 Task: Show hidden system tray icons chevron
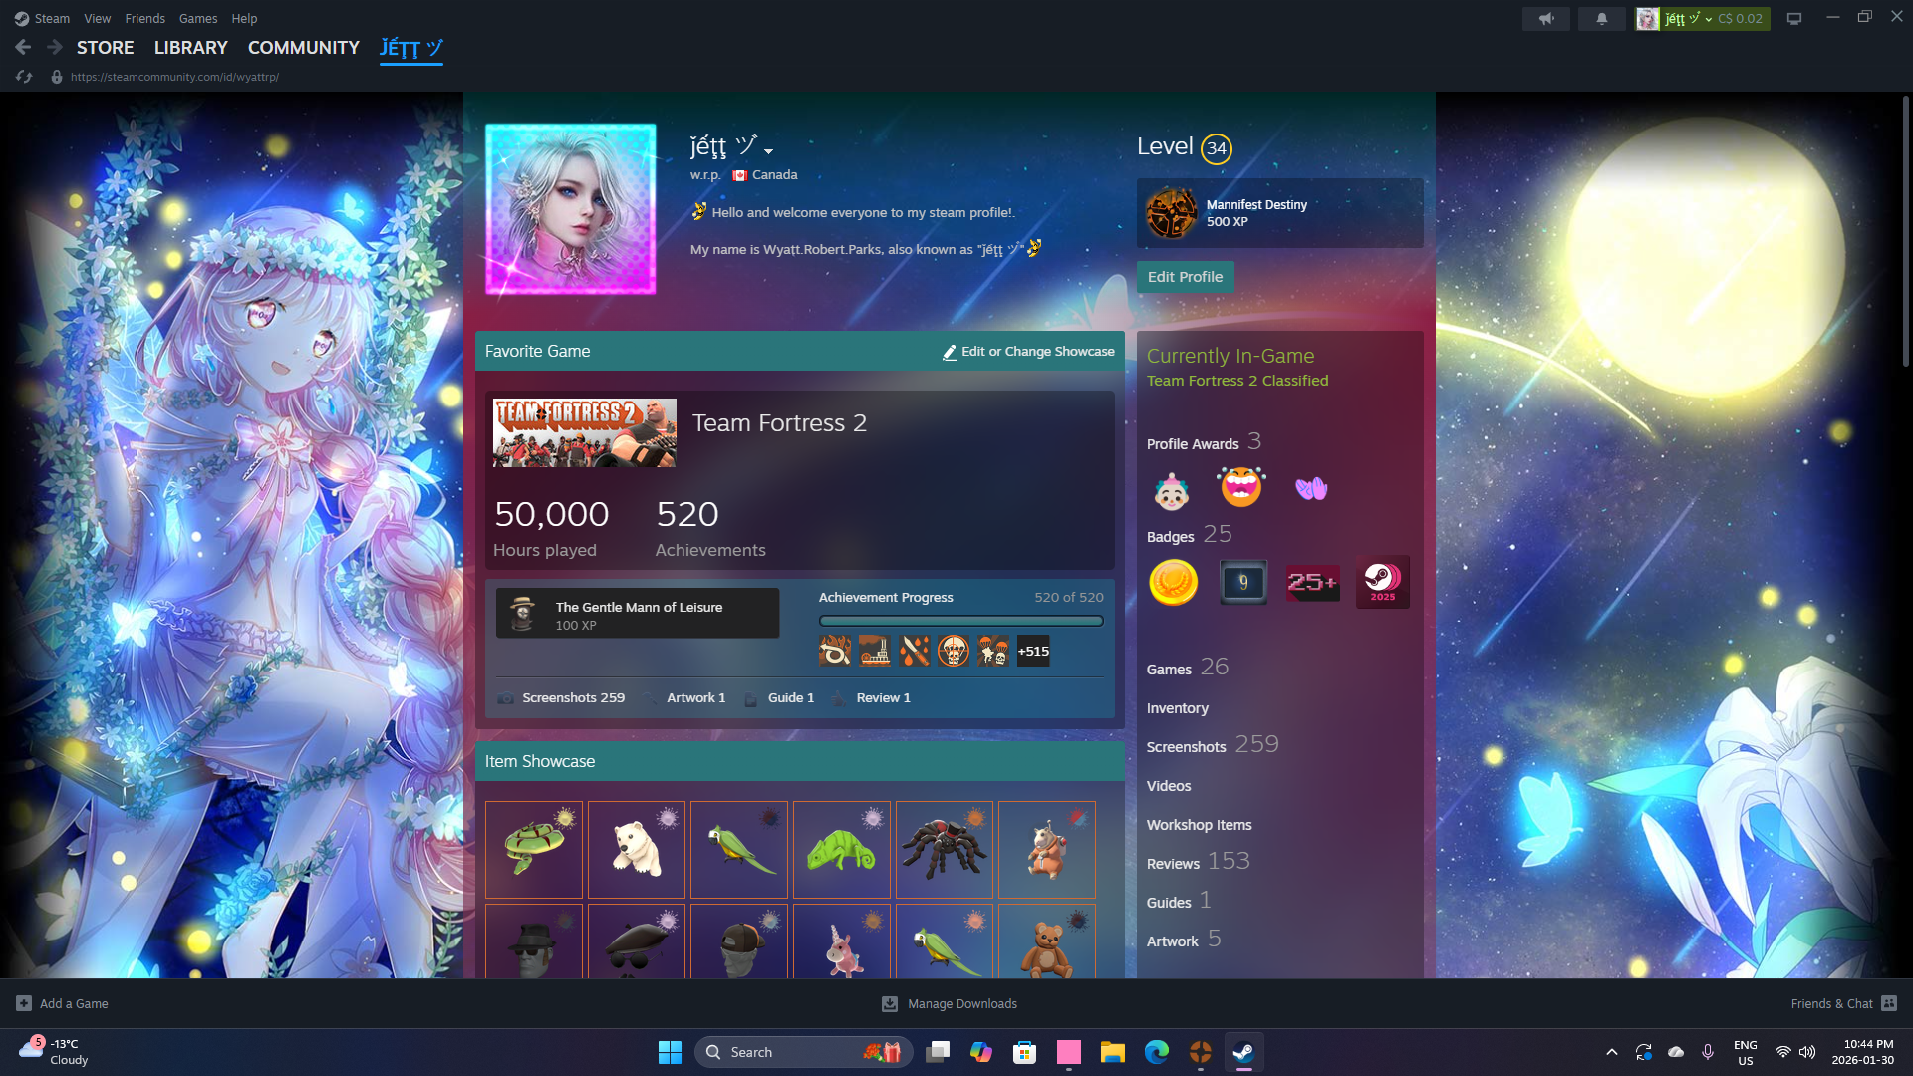[x=1611, y=1052]
